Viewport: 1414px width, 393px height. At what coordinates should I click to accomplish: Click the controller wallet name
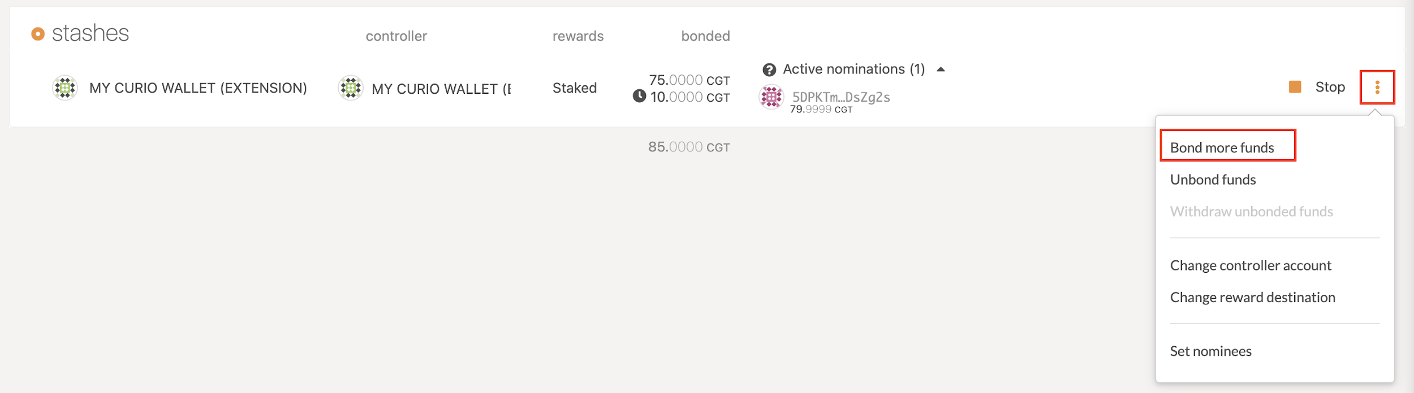(441, 89)
